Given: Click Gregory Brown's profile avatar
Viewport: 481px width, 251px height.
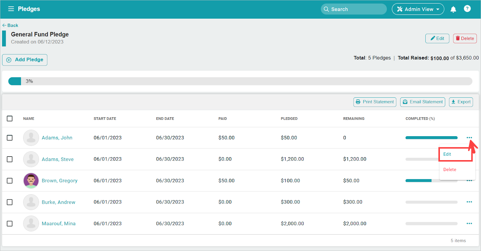Looking at the screenshot, I should [x=31, y=181].
